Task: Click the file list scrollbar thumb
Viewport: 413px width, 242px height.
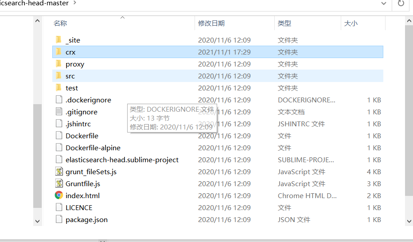Action: tap(409, 110)
